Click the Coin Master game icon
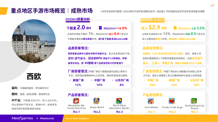218x122 pixels. click(x=151, y=101)
